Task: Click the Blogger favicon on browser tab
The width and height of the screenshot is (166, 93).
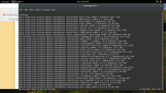Action: [4, 15]
